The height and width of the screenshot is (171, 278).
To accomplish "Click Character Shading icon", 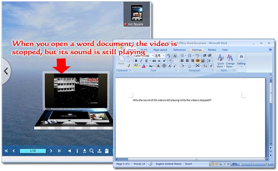I will [158, 66].
